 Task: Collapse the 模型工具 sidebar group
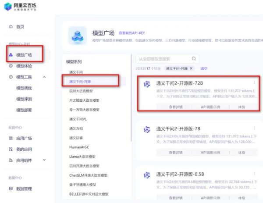pyautogui.click(x=43, y=77)
